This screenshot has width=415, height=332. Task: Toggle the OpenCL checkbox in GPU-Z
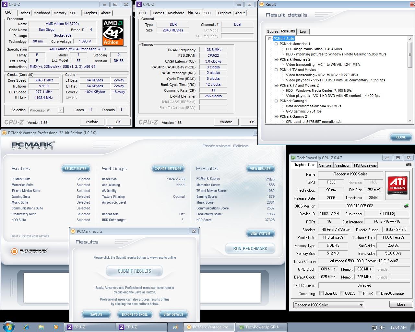click(x=322, y=293)
